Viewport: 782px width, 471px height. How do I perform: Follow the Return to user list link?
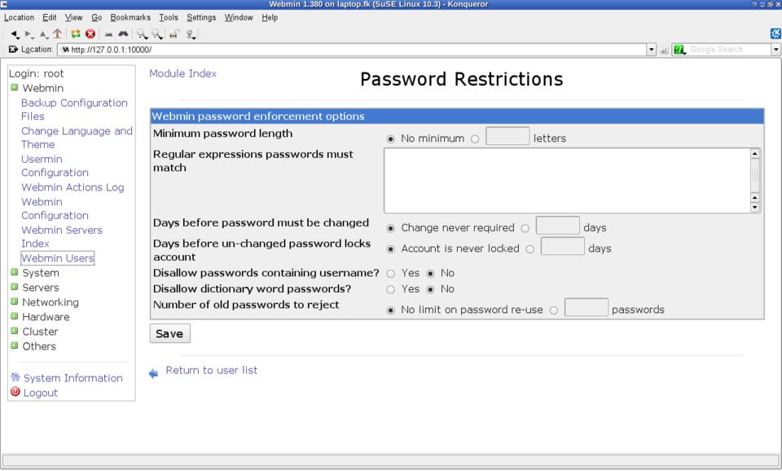(211, 370)
